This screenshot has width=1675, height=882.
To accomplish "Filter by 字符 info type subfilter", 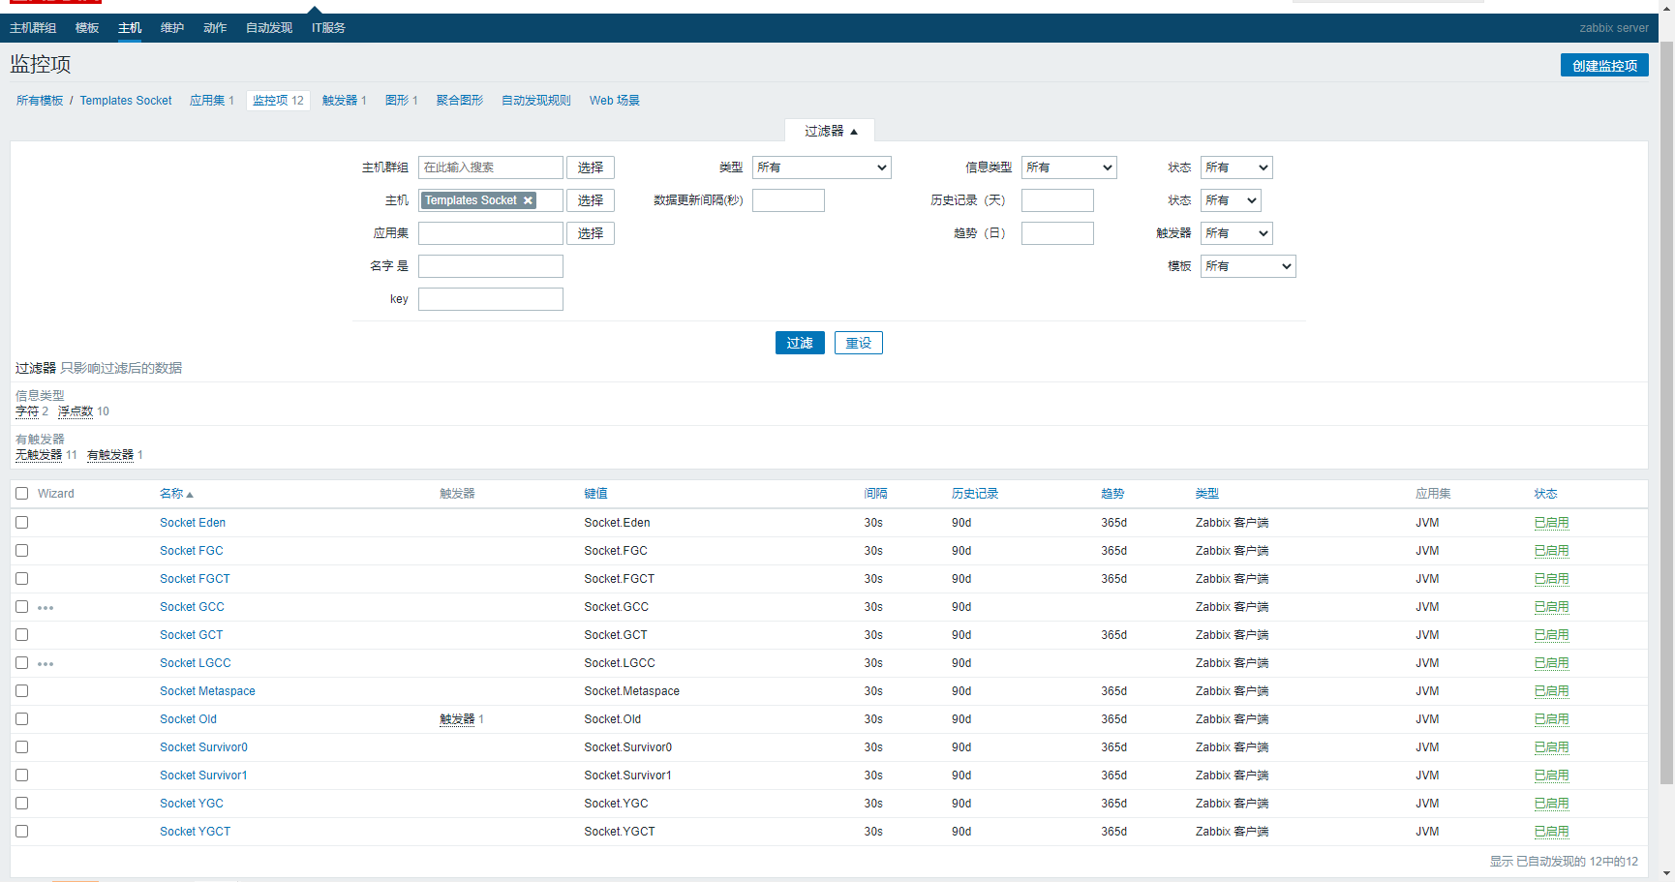I will click(27, 411).
